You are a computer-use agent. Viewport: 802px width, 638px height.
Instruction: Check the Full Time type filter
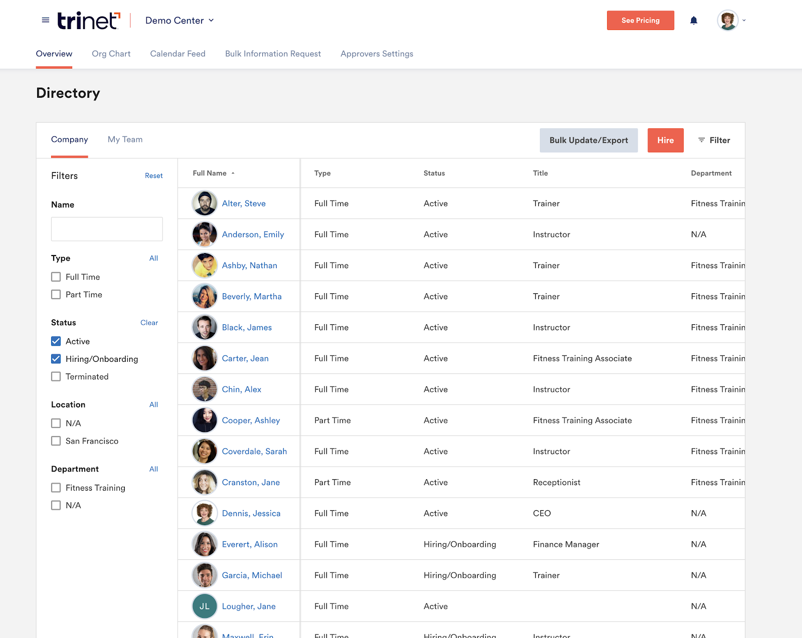(x=56, y=277)
